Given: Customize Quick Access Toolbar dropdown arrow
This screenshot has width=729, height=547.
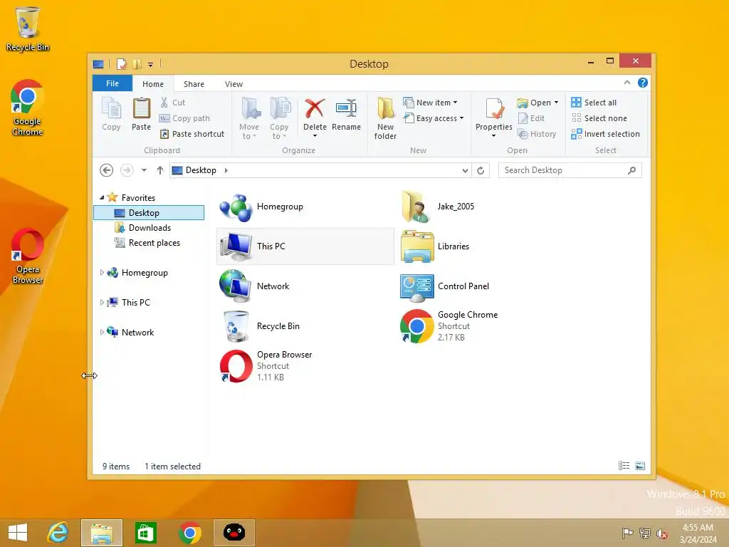Looking at the screenshot, I should pyautogui.click(x=151, y=65).
